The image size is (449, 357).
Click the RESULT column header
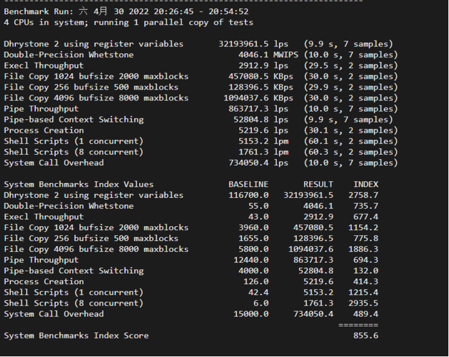tap(318, 184)
